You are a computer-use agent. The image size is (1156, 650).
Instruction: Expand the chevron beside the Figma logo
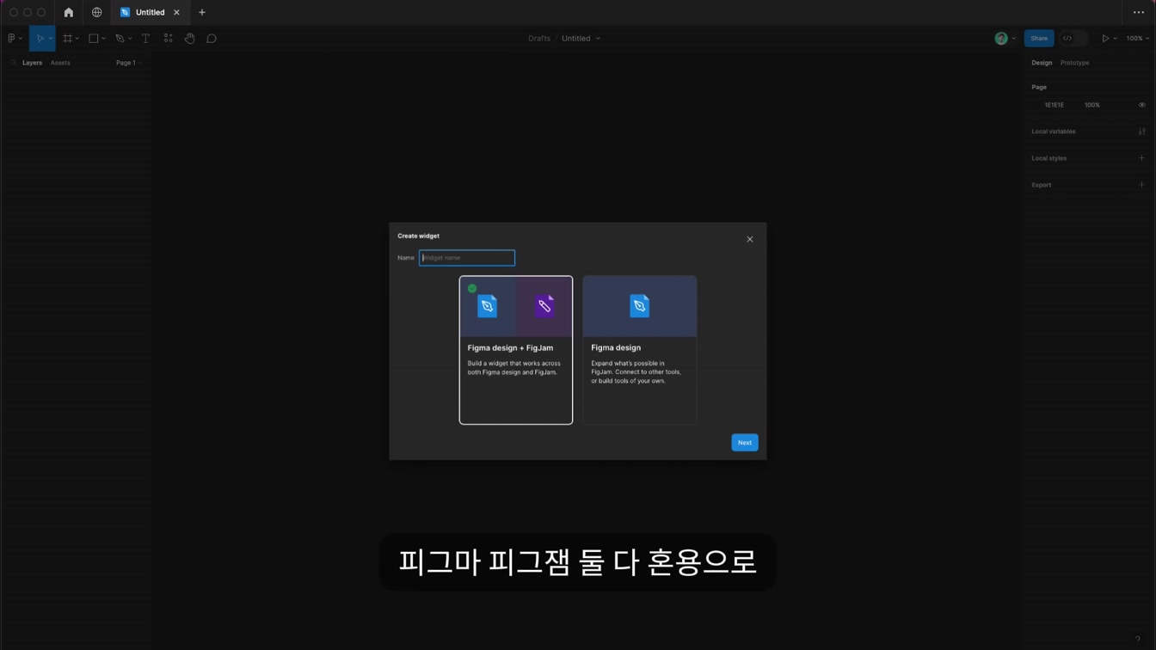tap(20, 39)
